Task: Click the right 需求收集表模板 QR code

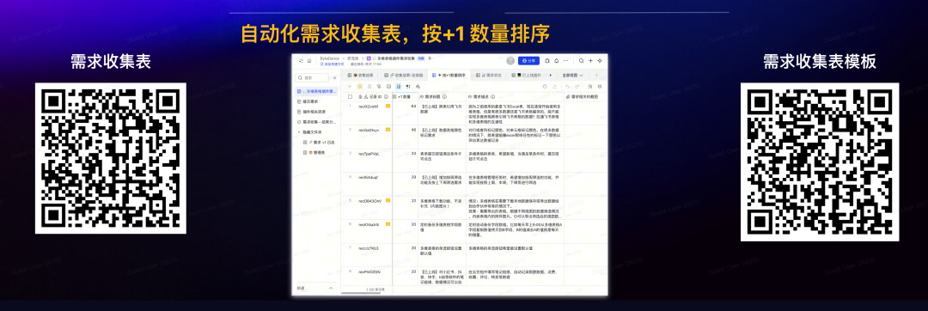Action: (x=819, y=162)
